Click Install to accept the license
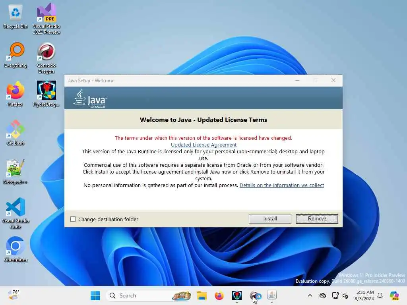 (270, 219)
